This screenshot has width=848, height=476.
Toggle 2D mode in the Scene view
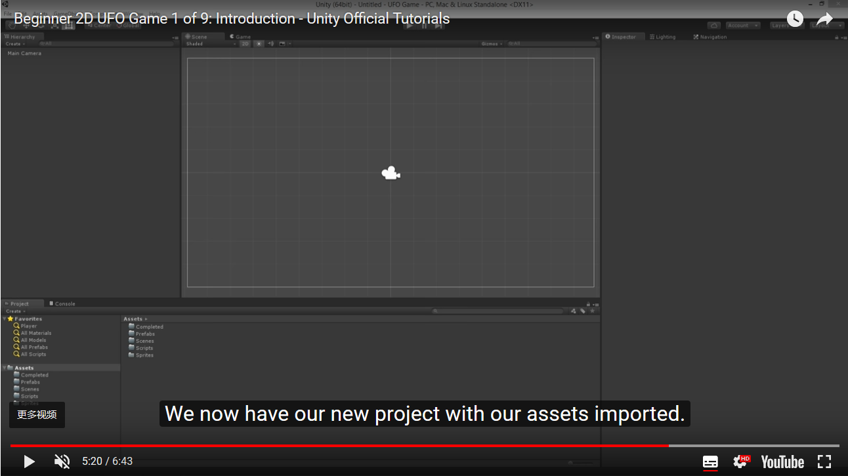point(245,44)
